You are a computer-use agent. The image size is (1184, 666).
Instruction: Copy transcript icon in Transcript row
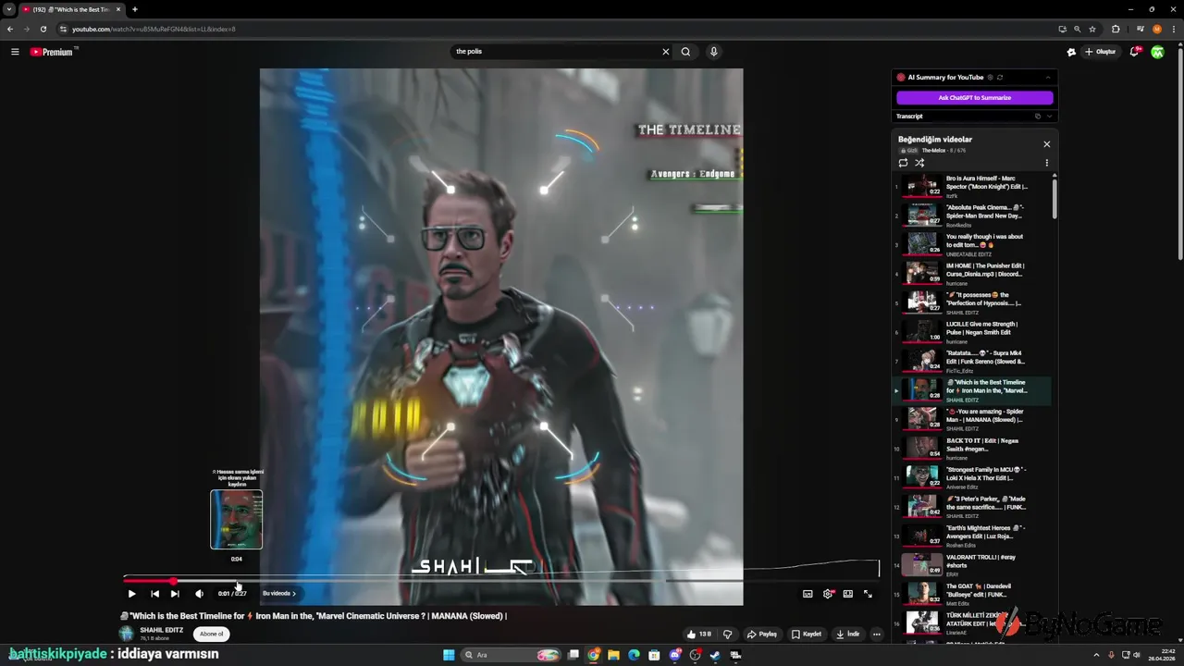(1037, 117)
